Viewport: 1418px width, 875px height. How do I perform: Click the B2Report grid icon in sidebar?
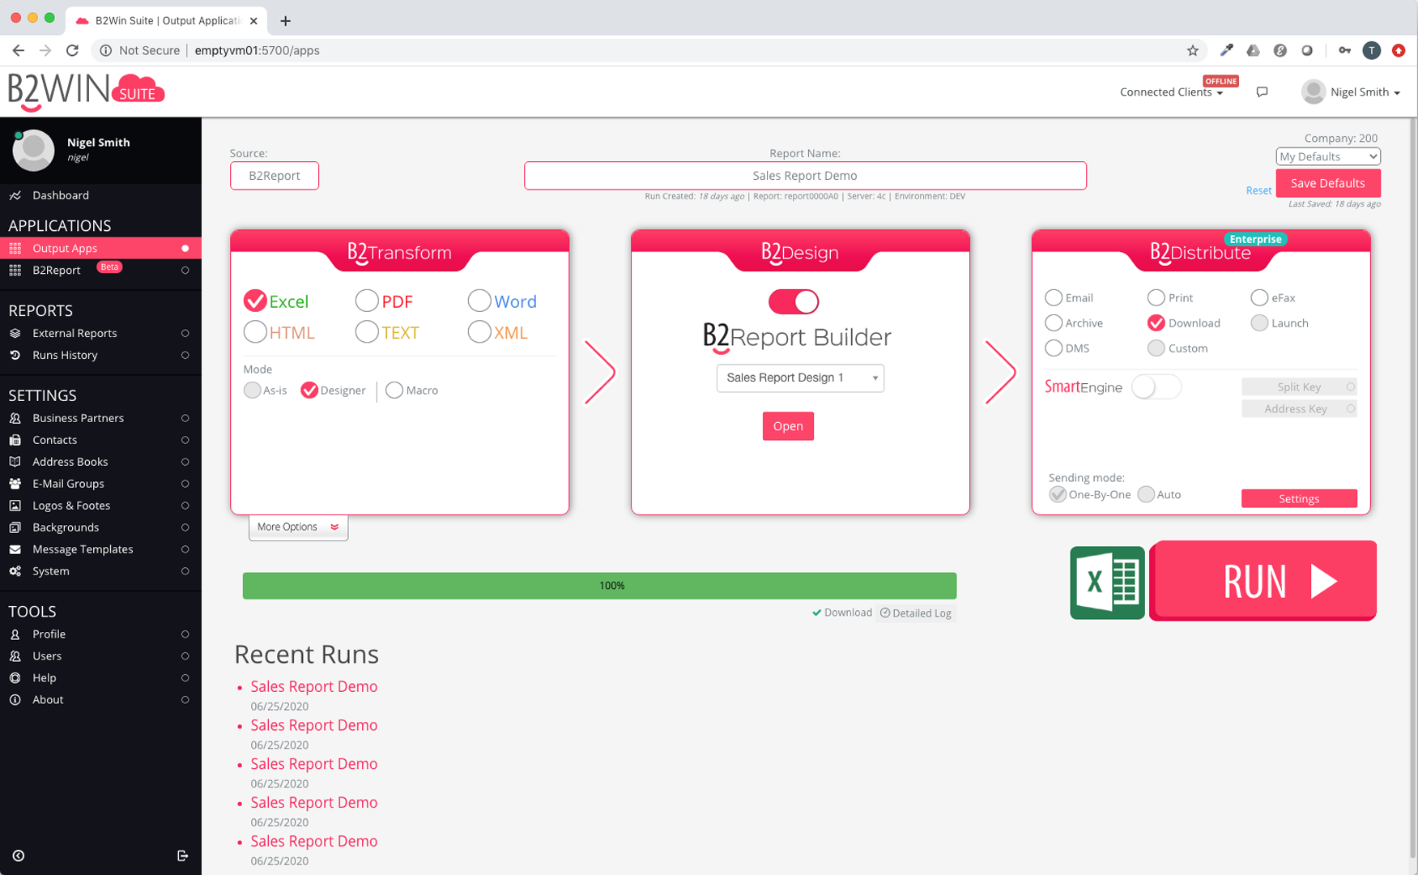coord(15,270)
